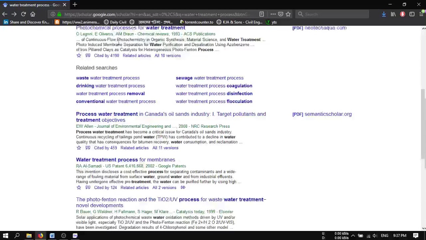The width and height of the screenshot is (426, 240).
Task: Save page to Pocket
Action: tap(281, 14)
